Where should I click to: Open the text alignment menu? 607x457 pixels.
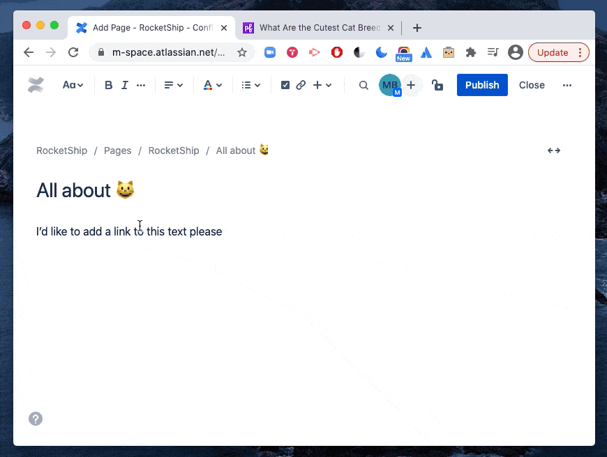(x=172, y=84)
